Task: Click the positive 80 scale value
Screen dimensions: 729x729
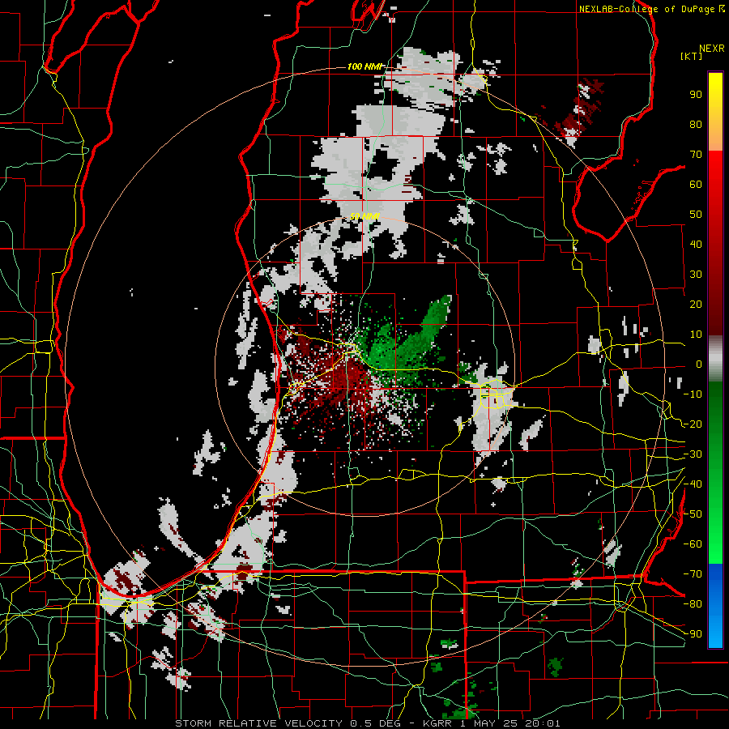Action: tap(696, 124)
